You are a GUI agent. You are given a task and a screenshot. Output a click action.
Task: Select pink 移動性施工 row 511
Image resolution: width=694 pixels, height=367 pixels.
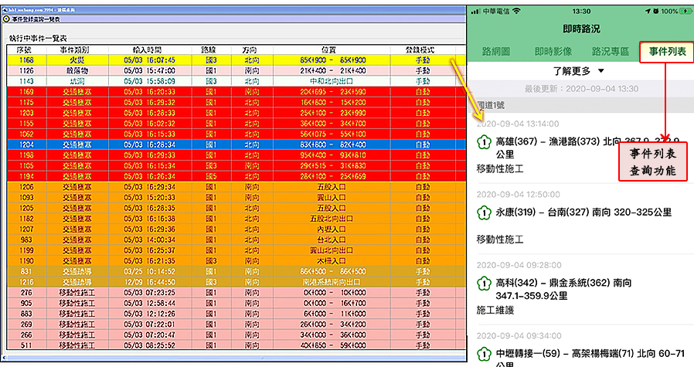(x=235, y=345)
